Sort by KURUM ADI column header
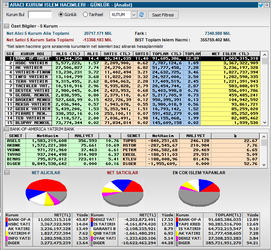Screen dimensions: 271x250 coord(32,54)
